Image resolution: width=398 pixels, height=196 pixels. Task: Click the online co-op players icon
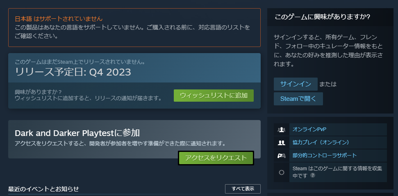point(281,143)
